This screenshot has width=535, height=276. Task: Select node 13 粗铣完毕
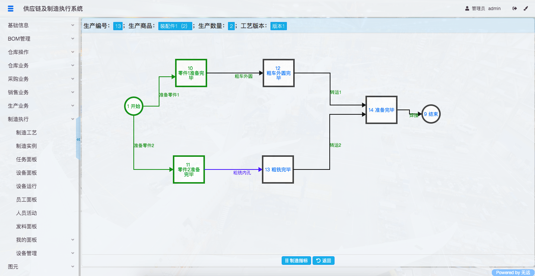(x=278, y=169)
